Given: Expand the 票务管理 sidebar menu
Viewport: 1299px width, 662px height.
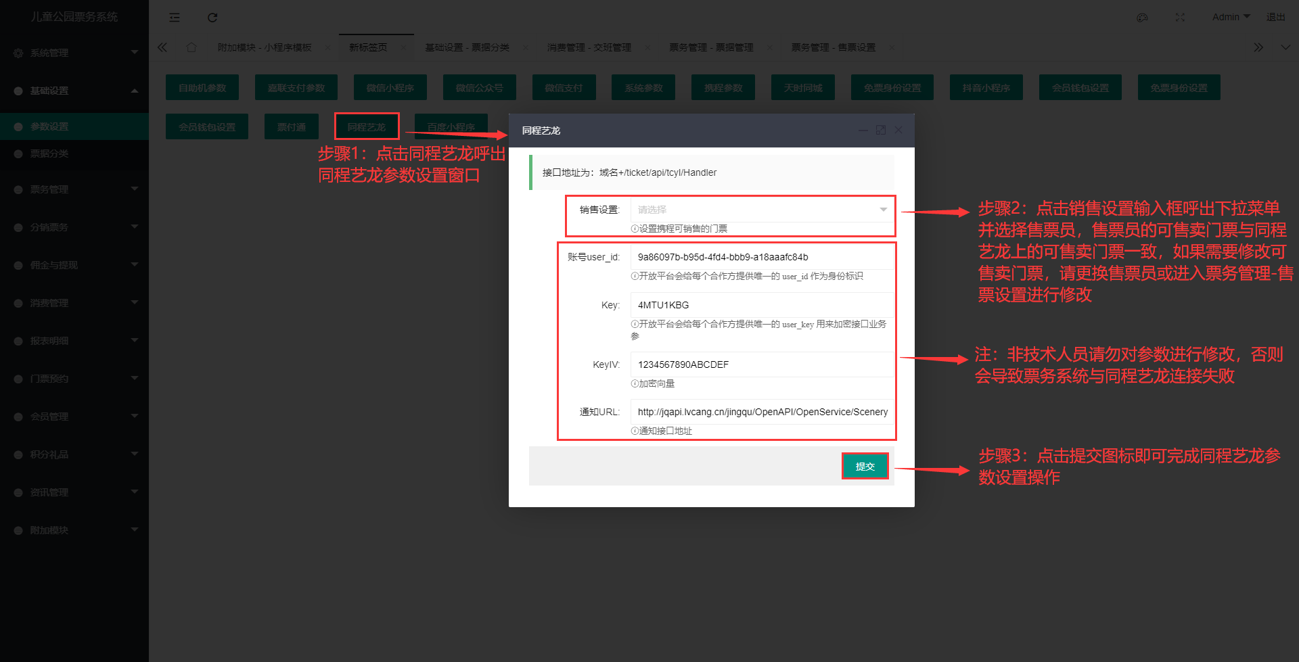Looking at the screenshot, I should (x=74, y=189).
